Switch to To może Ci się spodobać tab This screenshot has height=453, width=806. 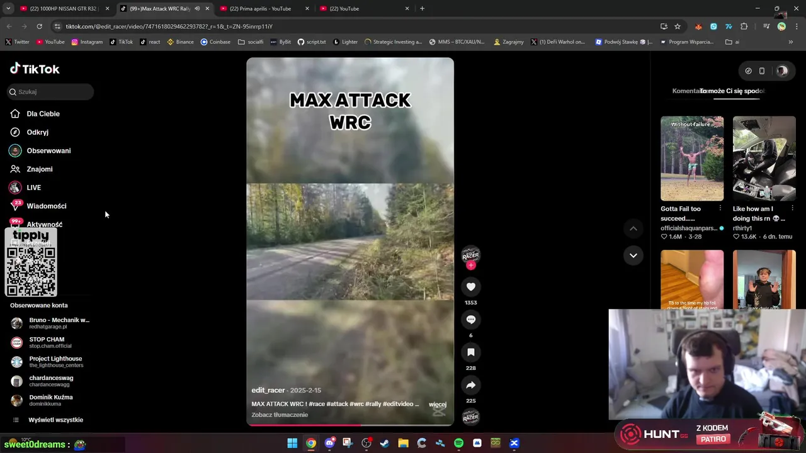(733, 91)
